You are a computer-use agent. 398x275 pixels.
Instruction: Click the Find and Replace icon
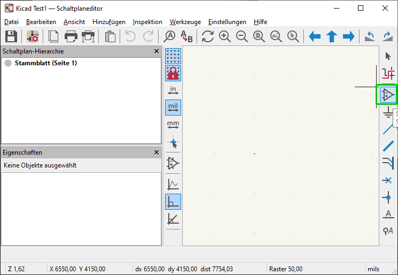point(186,36)
